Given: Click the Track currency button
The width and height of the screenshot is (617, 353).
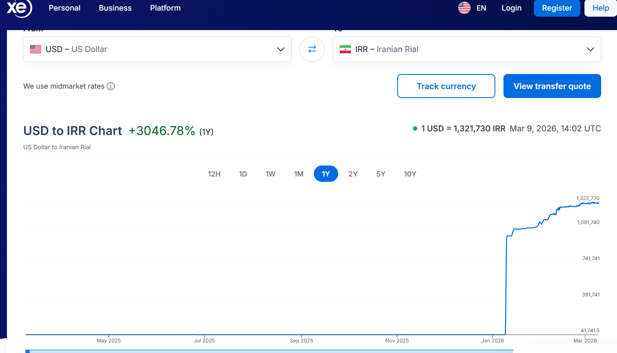Looking at the screenshot, I should coord(446,86).
